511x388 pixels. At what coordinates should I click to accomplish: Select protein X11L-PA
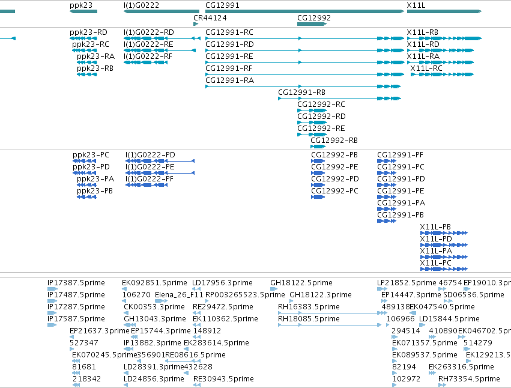444,257
